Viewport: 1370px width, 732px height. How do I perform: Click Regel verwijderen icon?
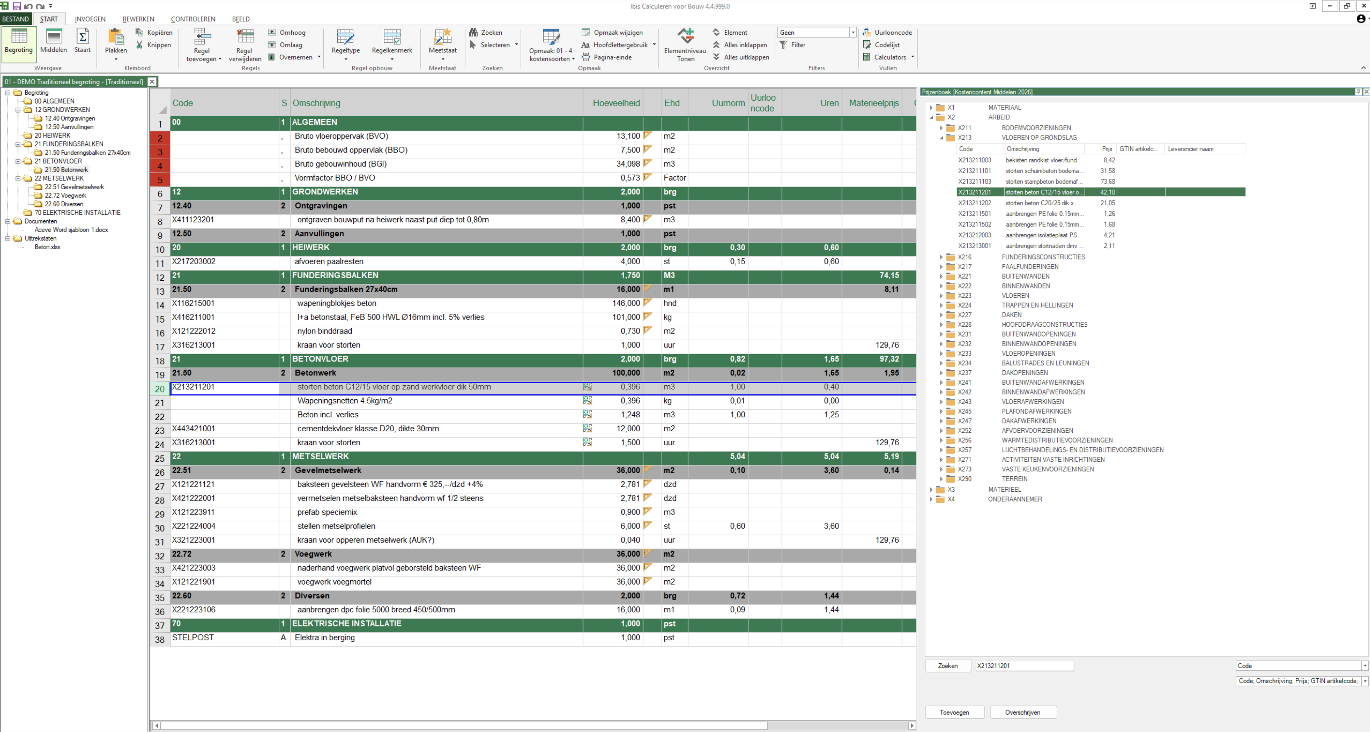tap(245, 37)
